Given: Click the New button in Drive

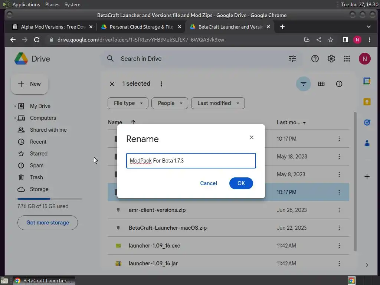Looking at the screenshot, I should pos(29,84).
